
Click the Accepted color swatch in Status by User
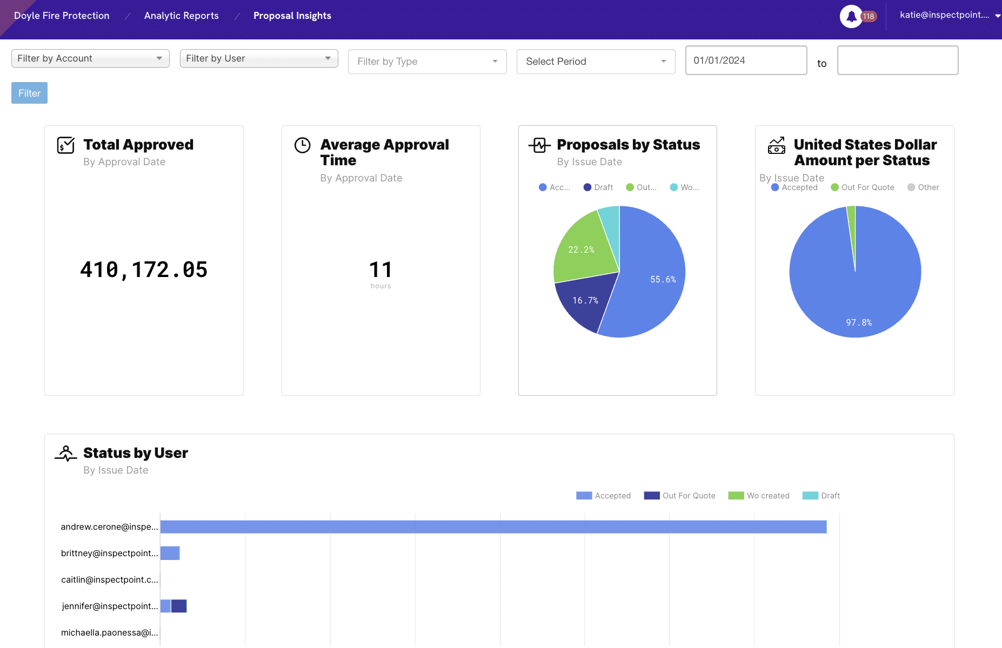coord(584,496)
